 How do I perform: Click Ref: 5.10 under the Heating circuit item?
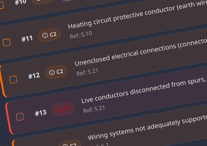81,35
